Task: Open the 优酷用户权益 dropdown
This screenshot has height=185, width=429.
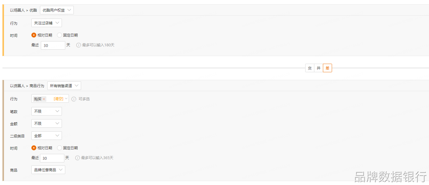Action: (57, 10)
